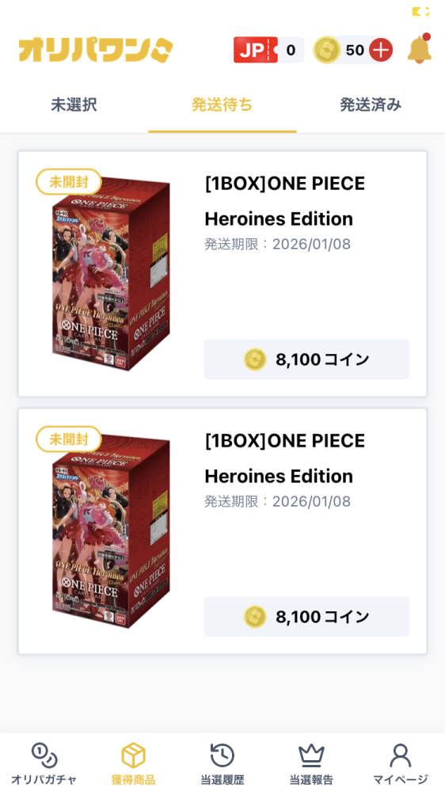The image size is (445, 791).
Task: Open first Heroines Edition box thumbnail
Action: pyautogui.click(x=111, y=273)
